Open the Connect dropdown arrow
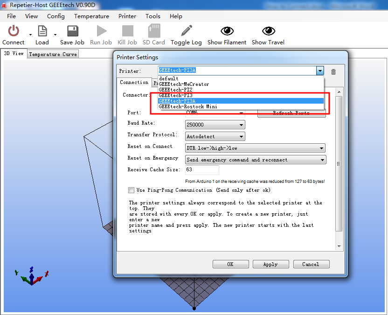This screenshot has height=315, width=388. click(30, 35)
